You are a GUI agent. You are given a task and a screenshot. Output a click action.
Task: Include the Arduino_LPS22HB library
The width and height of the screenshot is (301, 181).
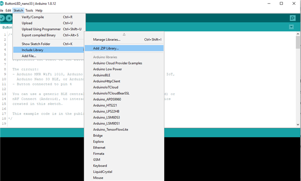[124, 112]
